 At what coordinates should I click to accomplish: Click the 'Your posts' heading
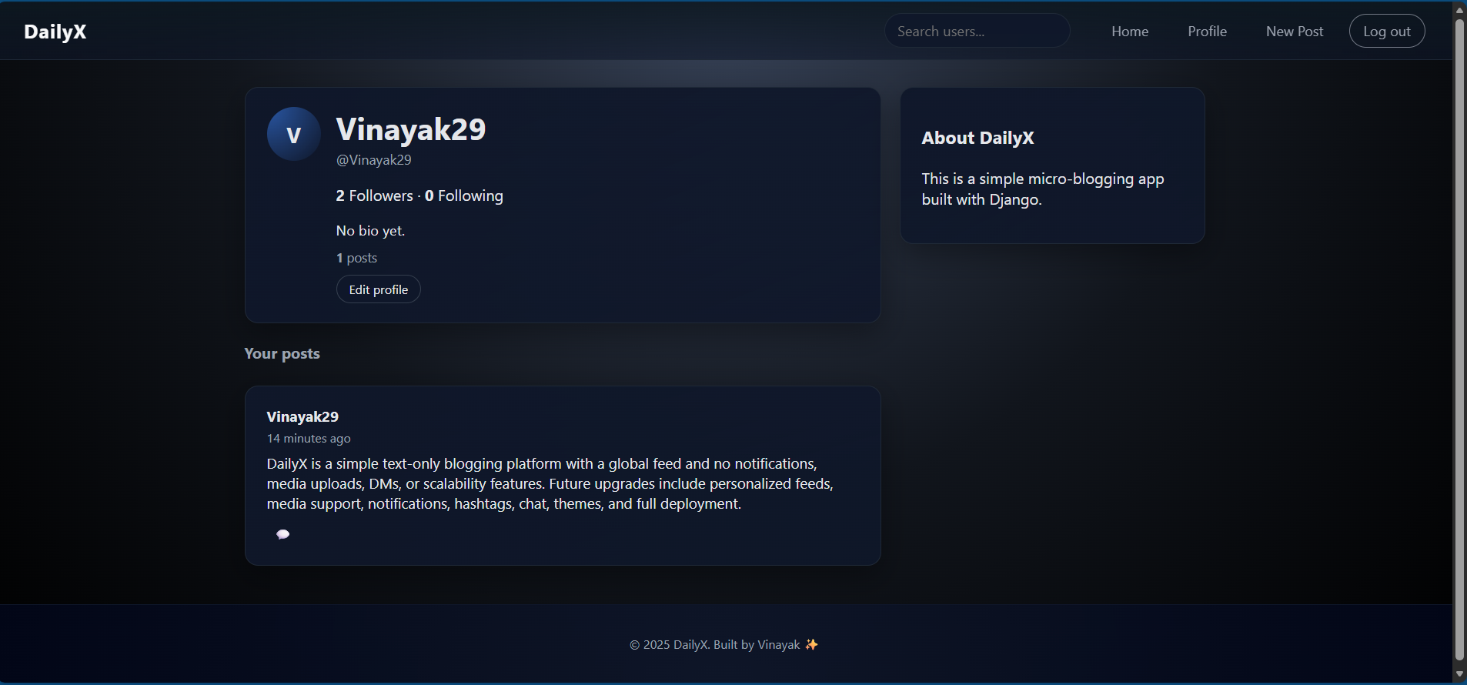pos(282,353)
